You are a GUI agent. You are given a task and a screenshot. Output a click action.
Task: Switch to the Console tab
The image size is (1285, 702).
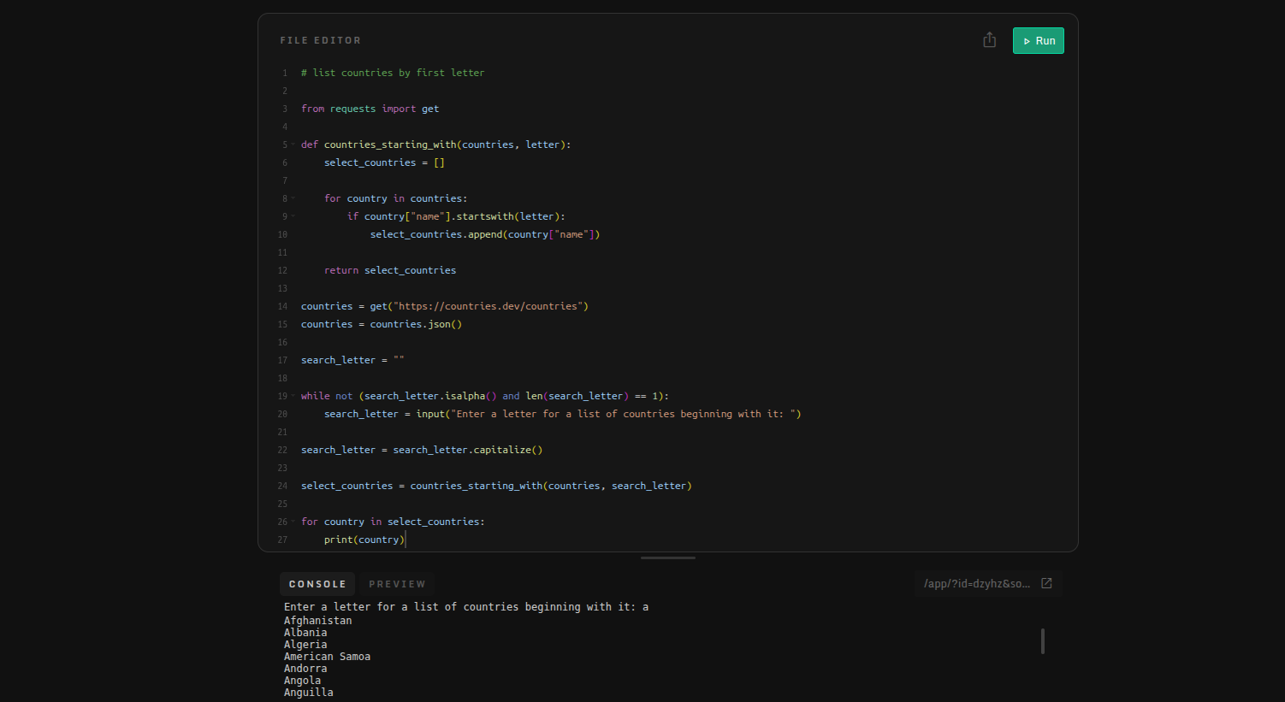coord(317,584)
